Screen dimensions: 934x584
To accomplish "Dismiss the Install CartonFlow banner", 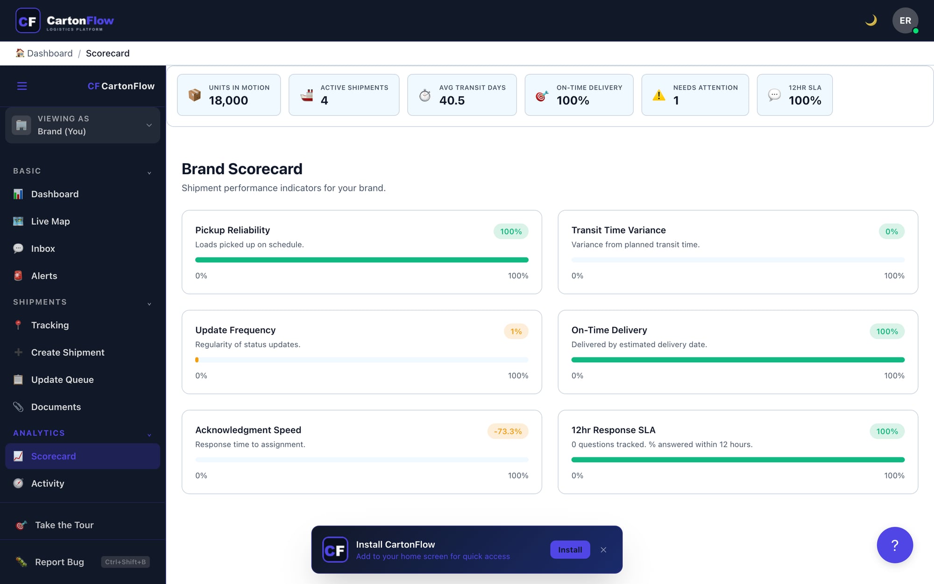I will click(603, 549).
